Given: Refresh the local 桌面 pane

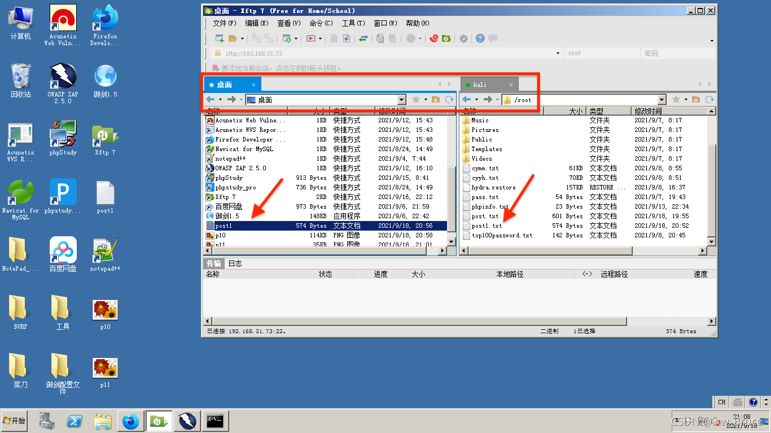Looking at the screenshot, I should (x=449, y=100).
